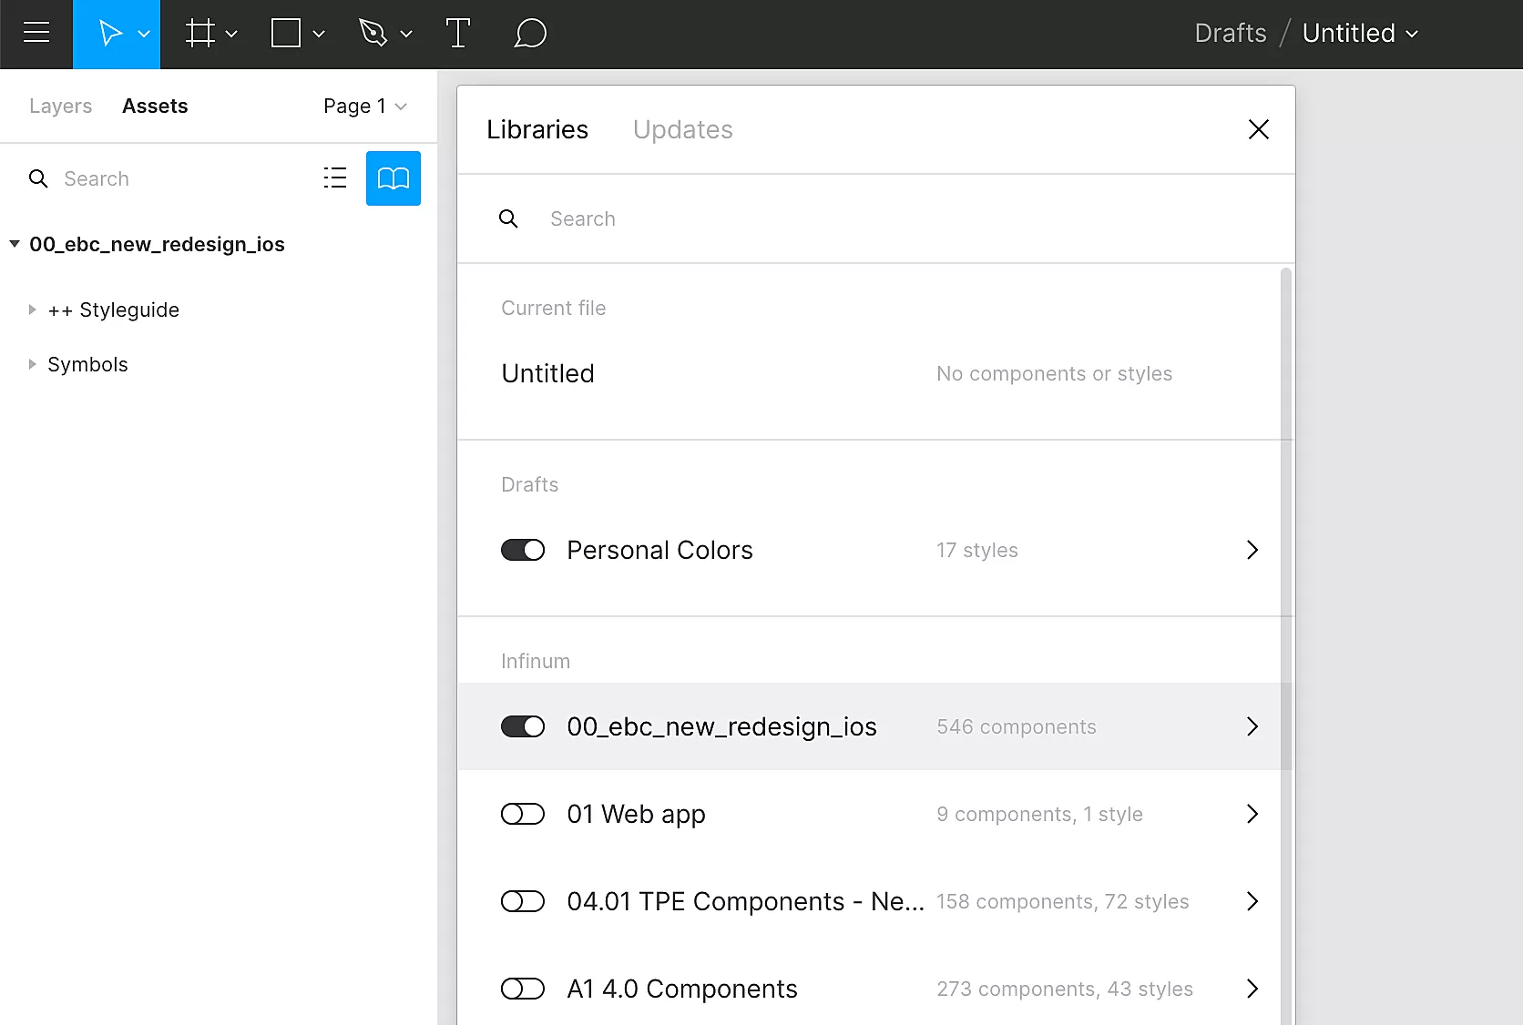Switch to the Updates tab
Image resolution: width=1523 pixels, height=1025 pixels.
[x=682, y=130]
